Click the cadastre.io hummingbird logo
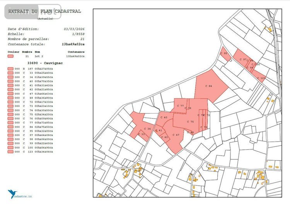Image resolution: width=290 pixels, height=205 pixels. pos(12,194)
